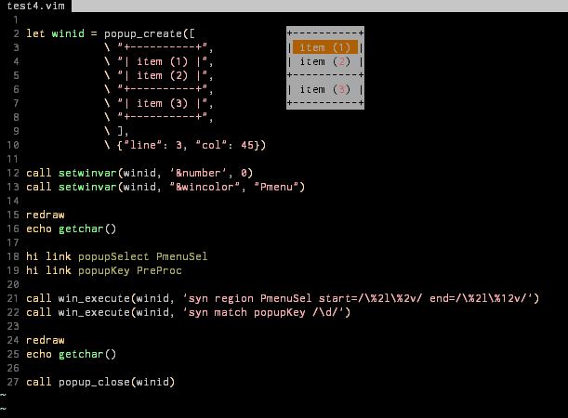The height and width of the screenshot is (418, 568).
Task: Click string '| item (2) |' on line 5
Action: [x=165, y=75]
